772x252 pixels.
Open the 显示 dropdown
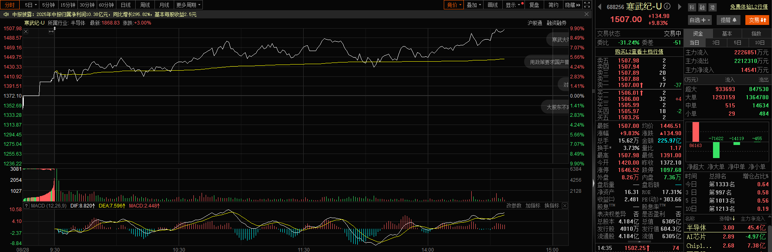(513, 5)
